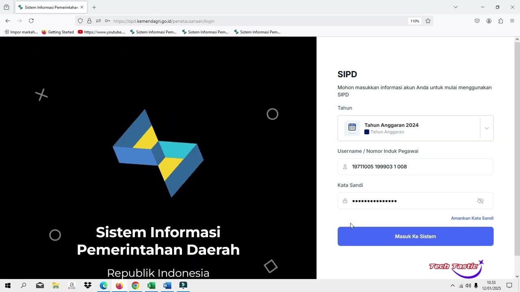Open the volume speaker tray icon

[468, 286]
